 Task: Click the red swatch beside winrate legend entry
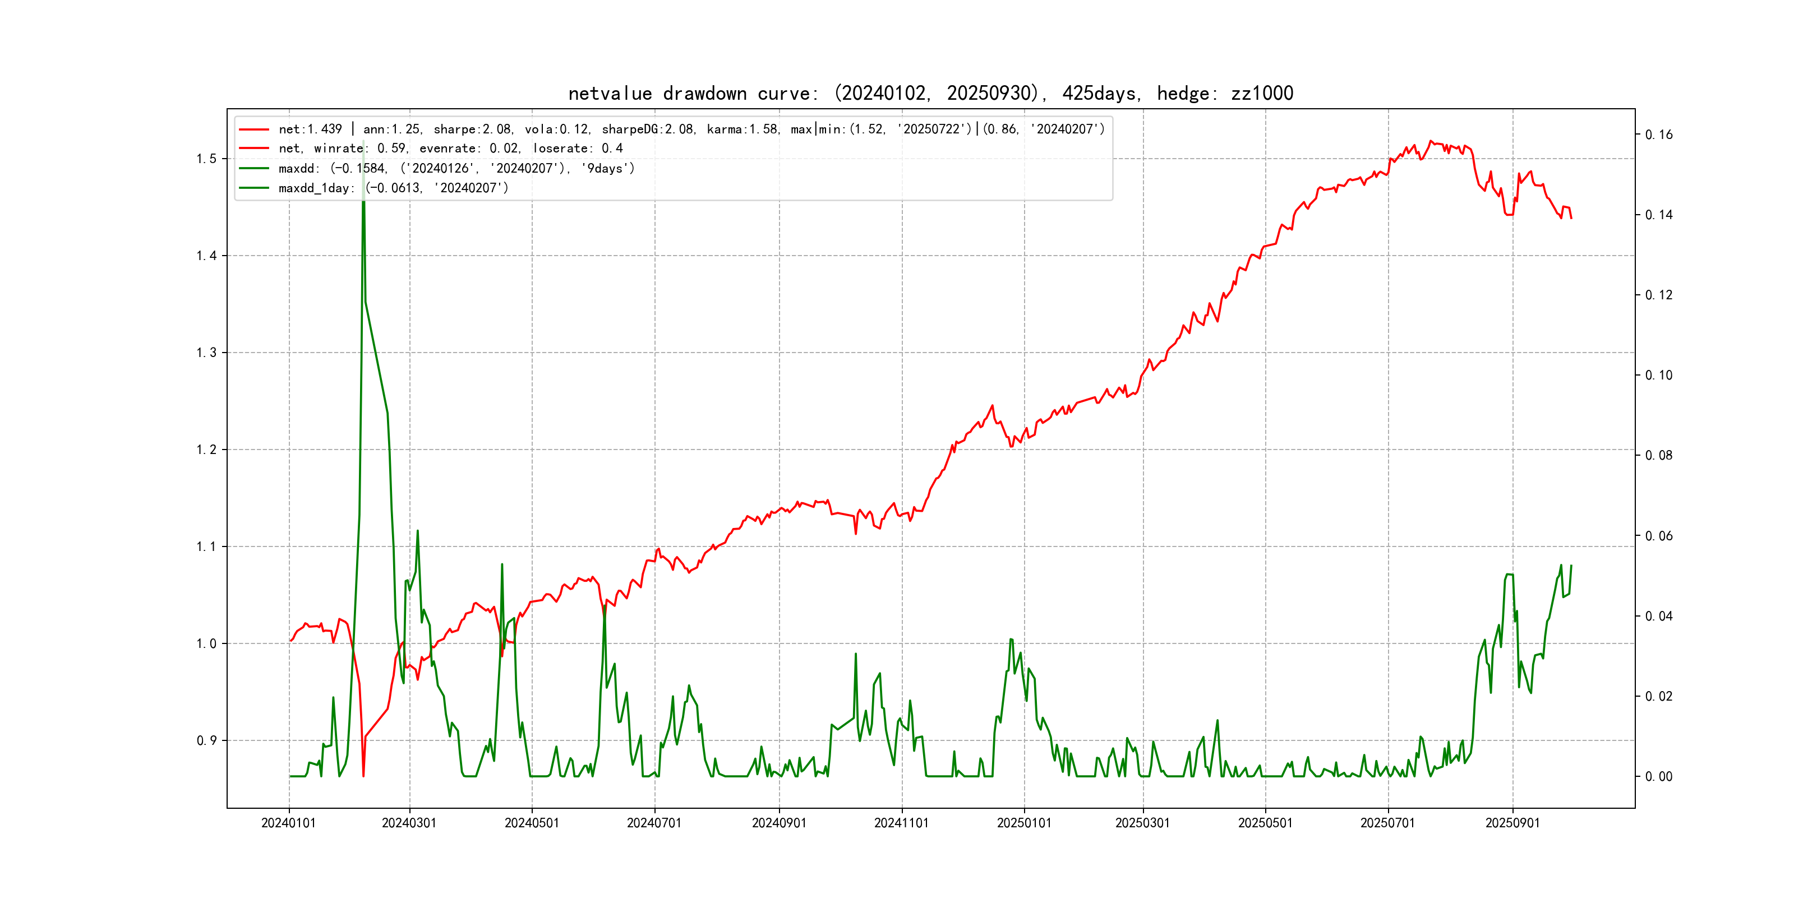(x=254, y=149)
